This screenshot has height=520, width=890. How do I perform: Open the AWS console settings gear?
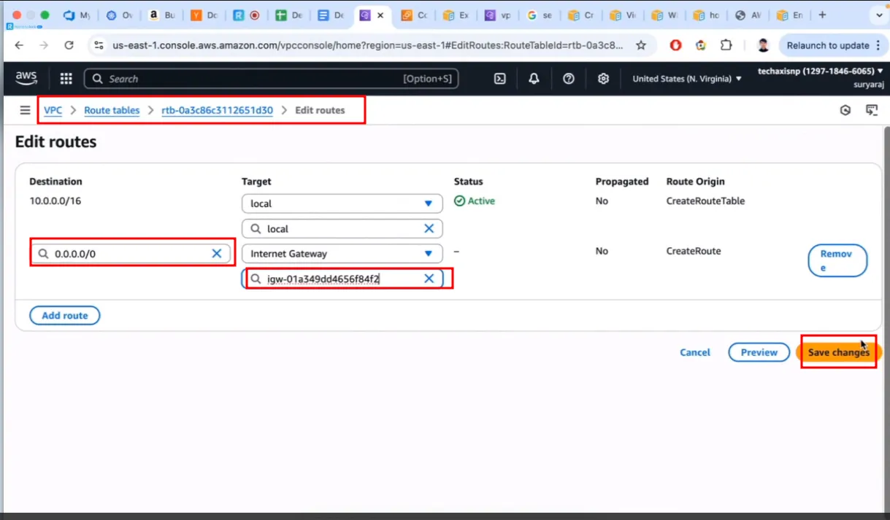tap(603, 79)
